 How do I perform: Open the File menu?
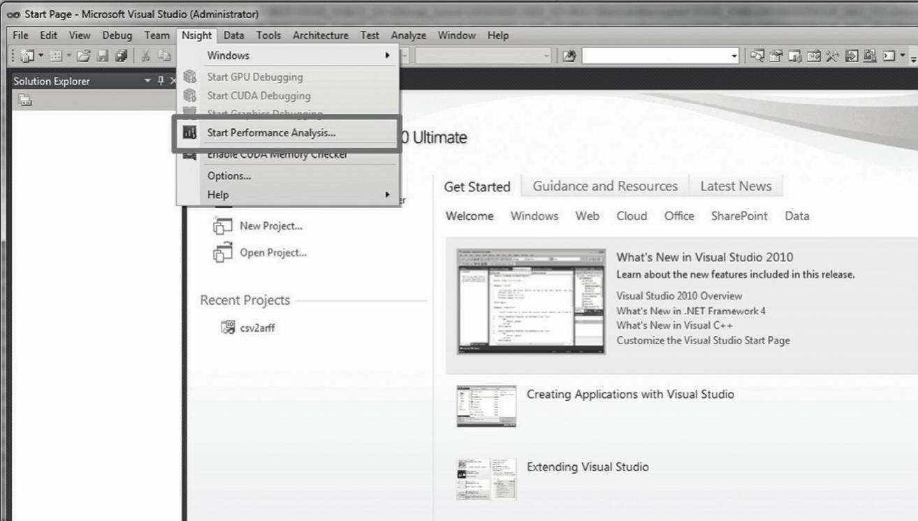pyautogui.click(x=20, y=36)
